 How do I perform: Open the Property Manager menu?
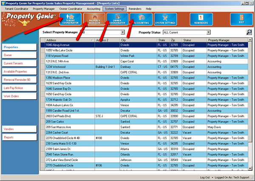[x=44, y=9]
